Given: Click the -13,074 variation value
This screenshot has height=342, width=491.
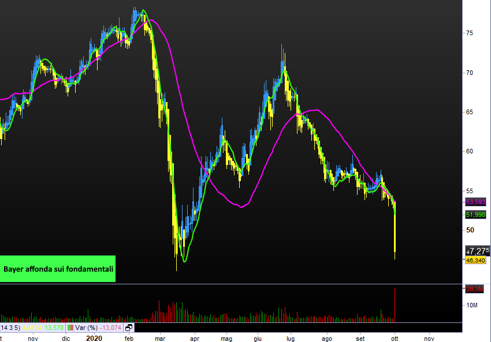Looking at the screenshot, I should click(x=111, y=328).
